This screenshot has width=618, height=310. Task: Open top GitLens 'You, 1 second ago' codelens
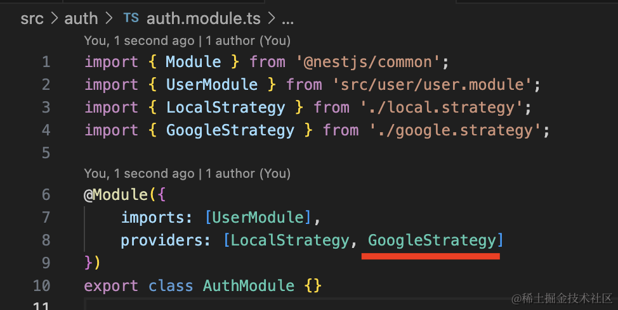139,40
